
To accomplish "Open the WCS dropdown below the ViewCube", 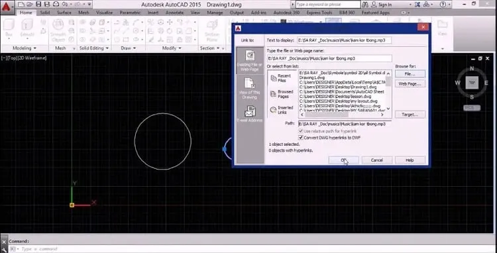I will pos(472,108).
